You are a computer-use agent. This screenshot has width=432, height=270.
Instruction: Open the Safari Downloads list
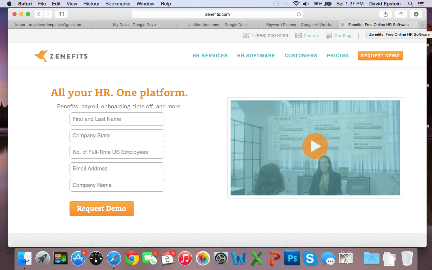click(x=416, y=14)
